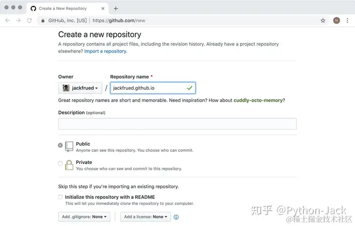Follow the Import a repository link
This screenshot has width=355, height=226.
pyautogui.click(x=106, y=51)
